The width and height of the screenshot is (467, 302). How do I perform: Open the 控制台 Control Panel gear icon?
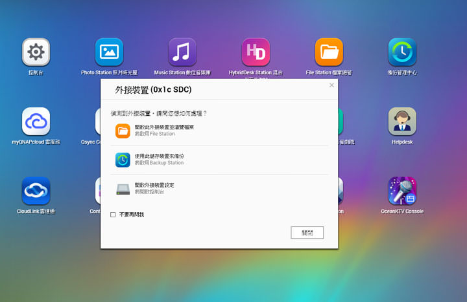click(36, 52)
